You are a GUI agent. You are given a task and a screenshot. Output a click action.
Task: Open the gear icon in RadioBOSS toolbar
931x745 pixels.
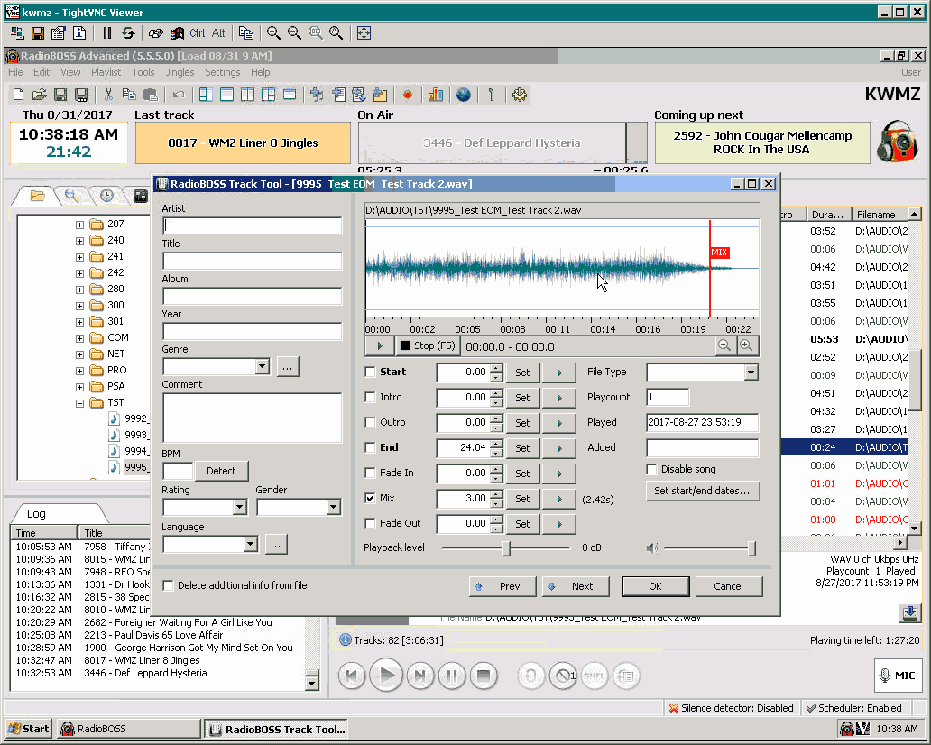tap(520, 95)
